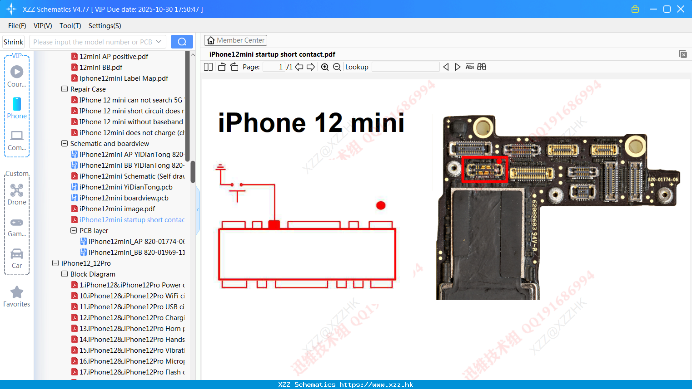Click the page number field
The image size is (692, 389).
click(x=274, y=67)
